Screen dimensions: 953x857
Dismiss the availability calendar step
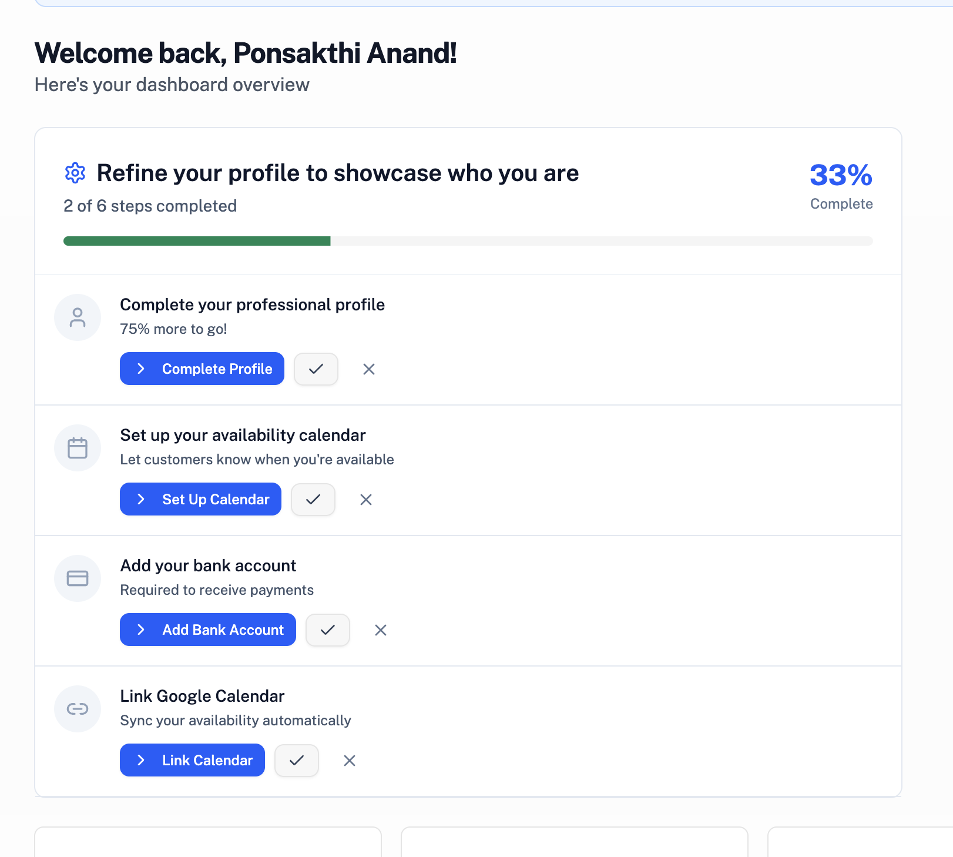click(x=366, y=500)
